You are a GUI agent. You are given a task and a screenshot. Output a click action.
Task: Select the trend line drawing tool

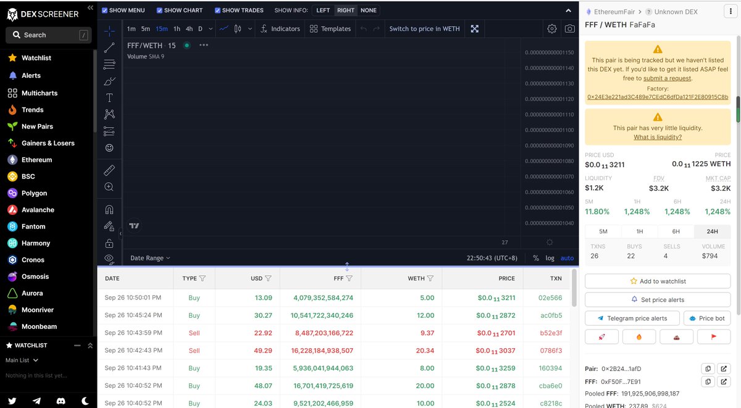click(109, 48)
